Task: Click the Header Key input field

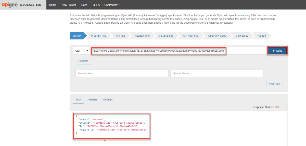Action: click(122, 73)
